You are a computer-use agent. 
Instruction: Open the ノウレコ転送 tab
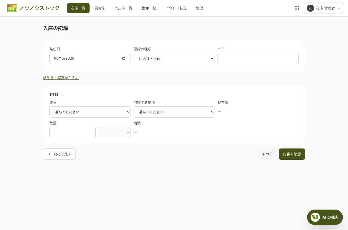point(176,8)
